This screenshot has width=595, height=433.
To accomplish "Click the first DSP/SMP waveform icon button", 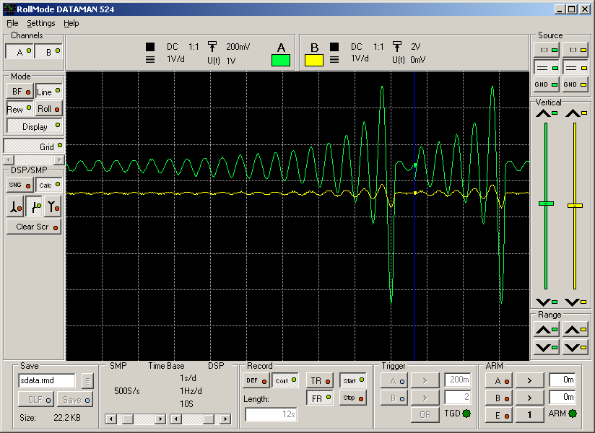I will click(15, 208).
